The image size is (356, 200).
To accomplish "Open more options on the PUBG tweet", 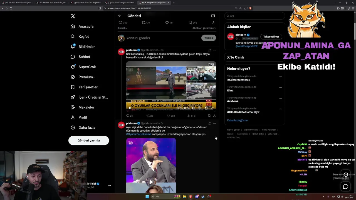I will pyautogui.click(x=214, y=50).
